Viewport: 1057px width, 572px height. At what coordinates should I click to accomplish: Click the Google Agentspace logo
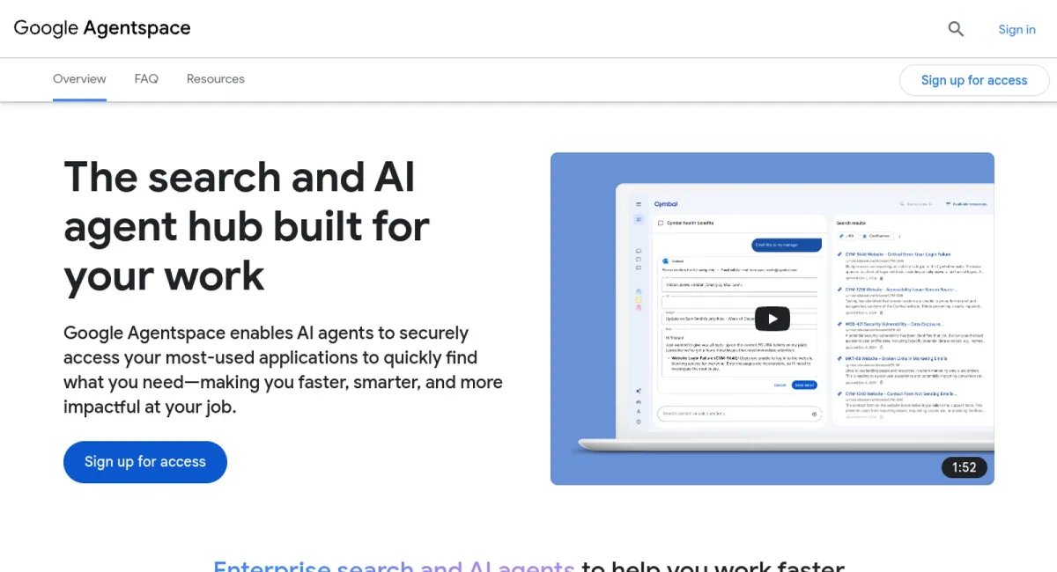pyautogui.click(x=102, y=28)
